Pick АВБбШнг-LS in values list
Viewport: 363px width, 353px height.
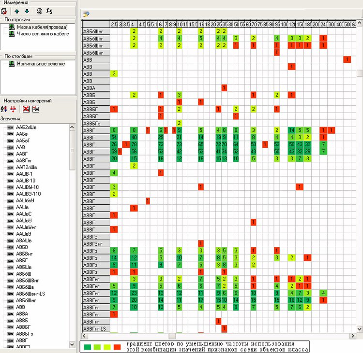(x=30, y=294)
